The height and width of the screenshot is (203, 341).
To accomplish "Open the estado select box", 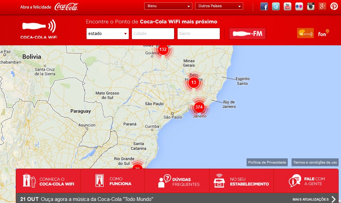I will click(x=107, y=34).
